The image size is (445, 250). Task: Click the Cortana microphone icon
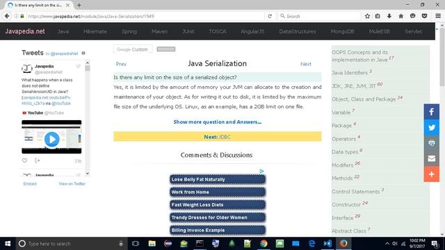point(121,244)
